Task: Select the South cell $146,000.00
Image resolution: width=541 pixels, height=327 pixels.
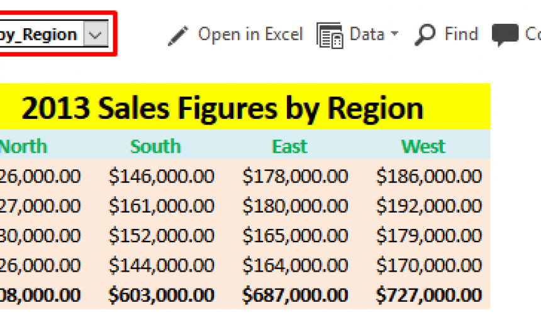Action: coord(162,176)
